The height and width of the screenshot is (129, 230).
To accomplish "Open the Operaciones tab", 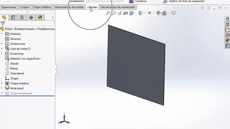I will coord(9,7).
